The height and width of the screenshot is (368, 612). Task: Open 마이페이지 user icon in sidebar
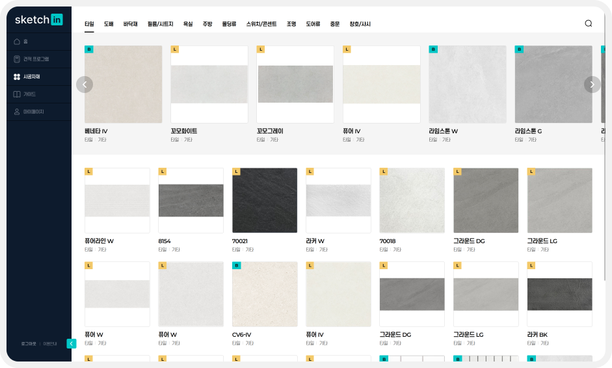tap(17, 112)
